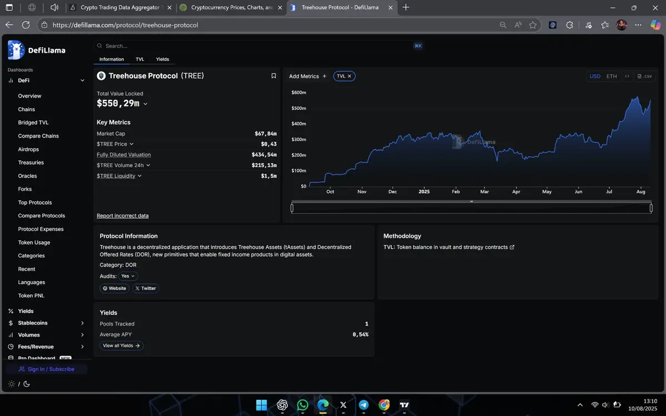Close the Treehouse Protocol browser tab
This screenshot has width=666, height=416.
(391, 8)
